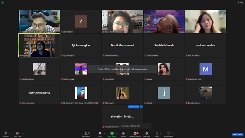The image size is (245, 138).
Task: Click Daniaka Gultom's profile picture
Action: [206, 93]
